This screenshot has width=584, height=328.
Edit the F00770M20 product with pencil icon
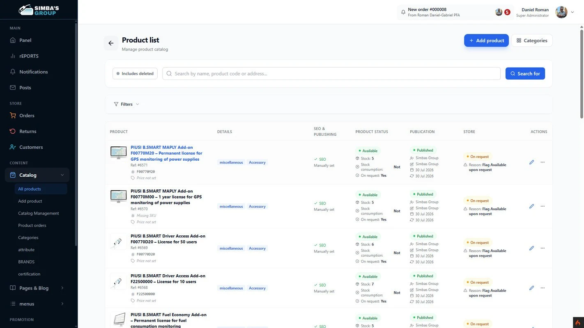point(531,162)
